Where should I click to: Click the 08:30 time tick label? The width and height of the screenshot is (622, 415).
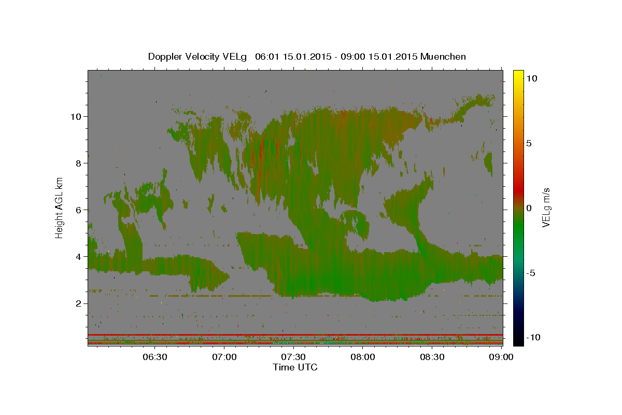432,357
